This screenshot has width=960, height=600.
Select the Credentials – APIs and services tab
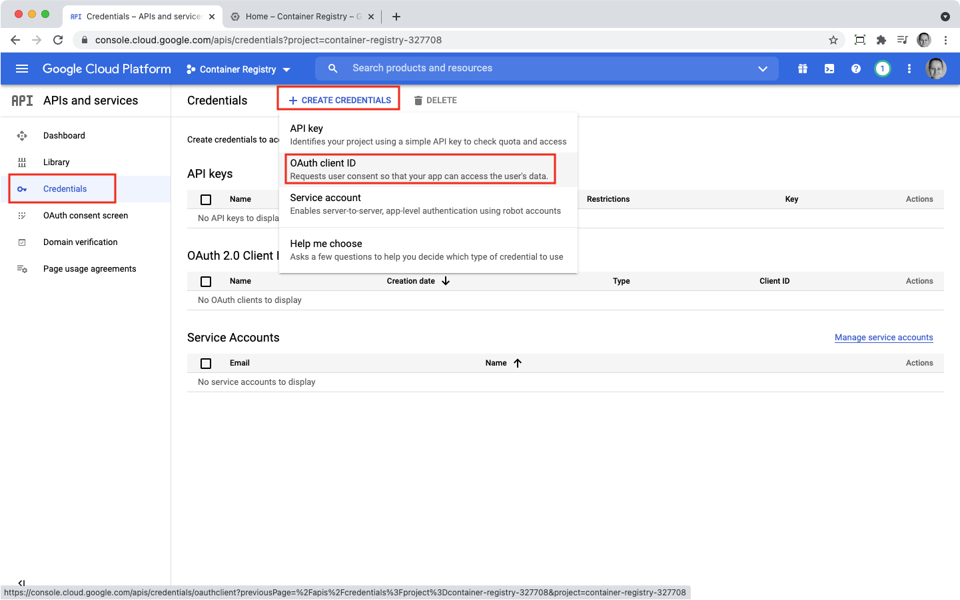coord(142,17)
